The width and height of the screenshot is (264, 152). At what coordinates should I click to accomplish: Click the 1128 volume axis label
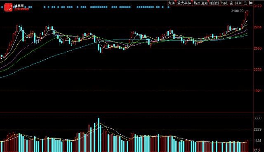click(x=258, y=141)
